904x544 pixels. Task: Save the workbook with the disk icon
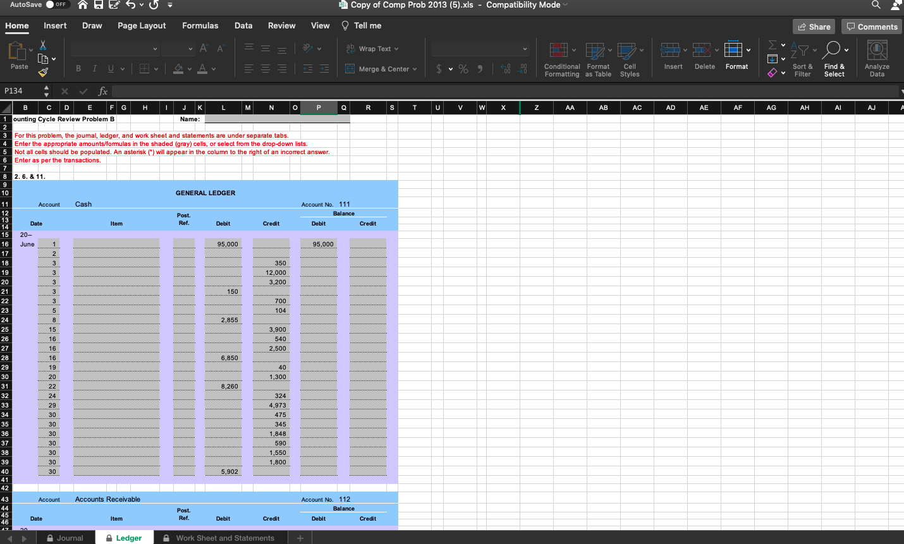pyautogui.click(x=99, y=4)
